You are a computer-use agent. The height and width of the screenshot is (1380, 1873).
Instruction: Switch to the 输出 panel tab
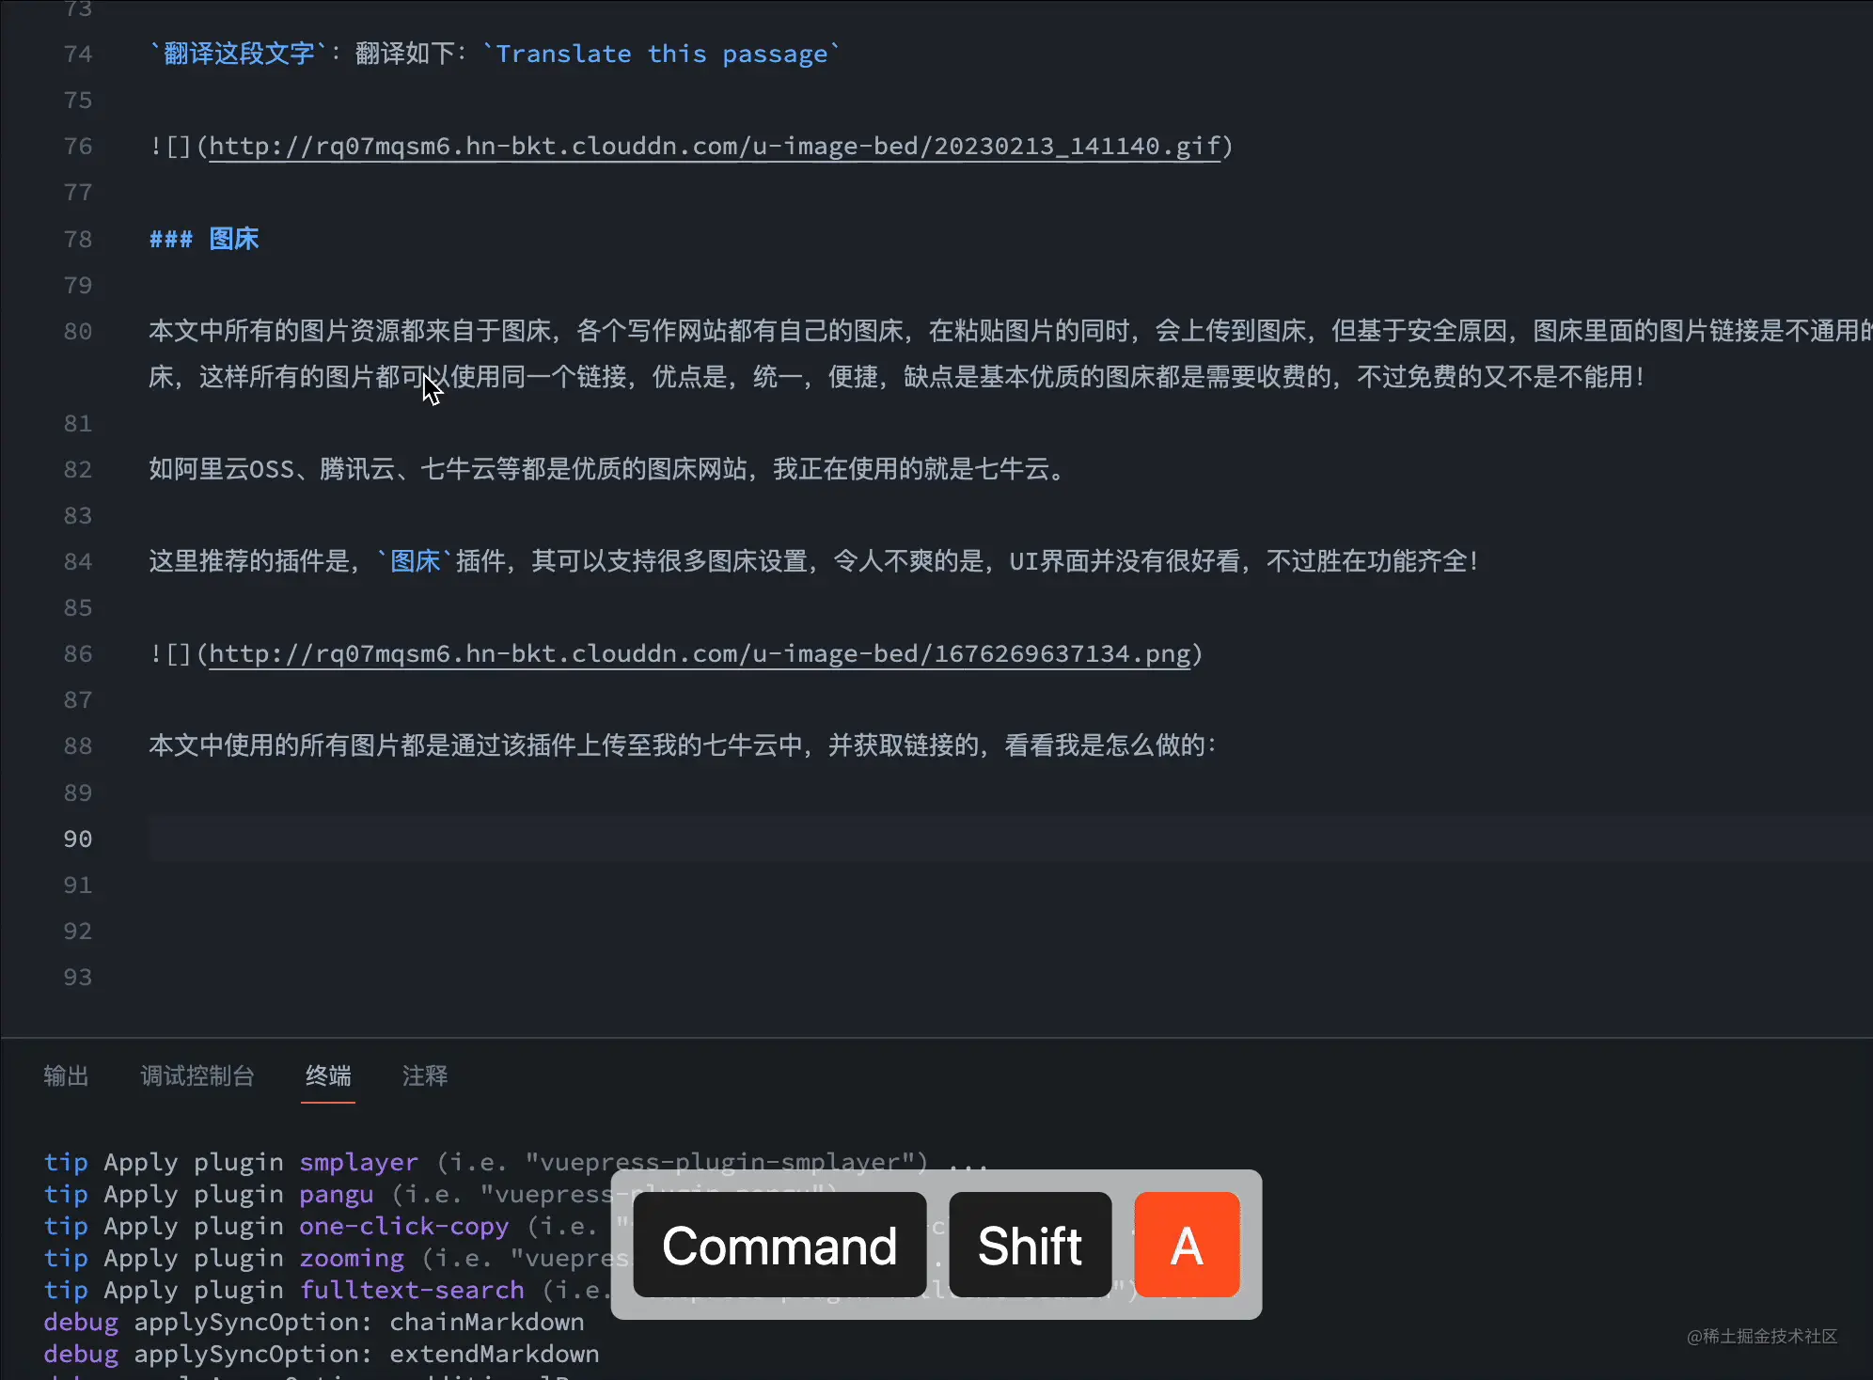(x=66, y=1075)
